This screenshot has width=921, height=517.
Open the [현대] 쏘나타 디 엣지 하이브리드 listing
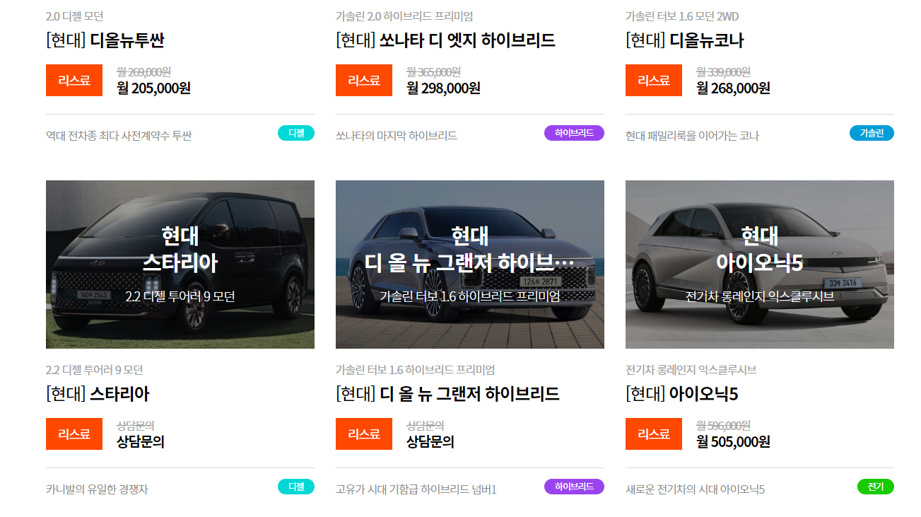[x=444, y=41]
